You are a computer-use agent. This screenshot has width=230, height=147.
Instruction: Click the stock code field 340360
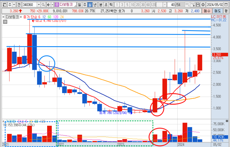(x=30, y=5)
